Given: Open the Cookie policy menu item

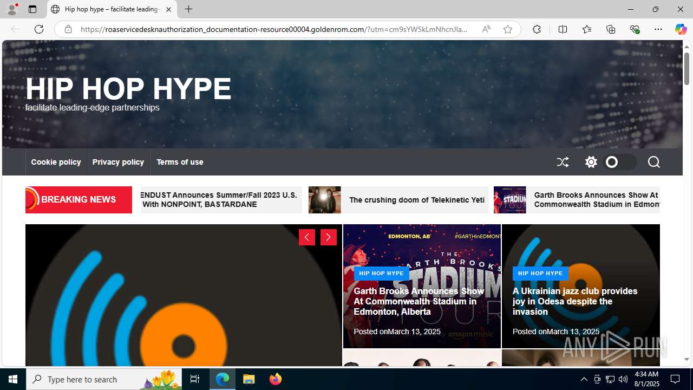Looking at the screenshot, I should [x=56, y=162].
